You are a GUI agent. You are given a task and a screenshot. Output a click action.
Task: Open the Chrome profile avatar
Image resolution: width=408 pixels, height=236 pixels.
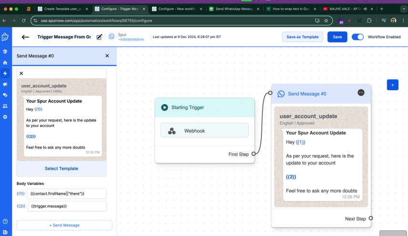click(x=394, y=21)
